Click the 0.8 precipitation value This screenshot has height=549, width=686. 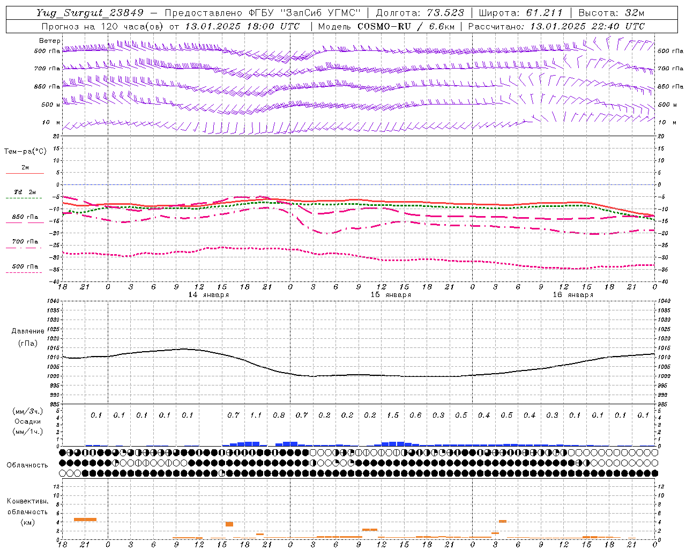coord(279,416)
